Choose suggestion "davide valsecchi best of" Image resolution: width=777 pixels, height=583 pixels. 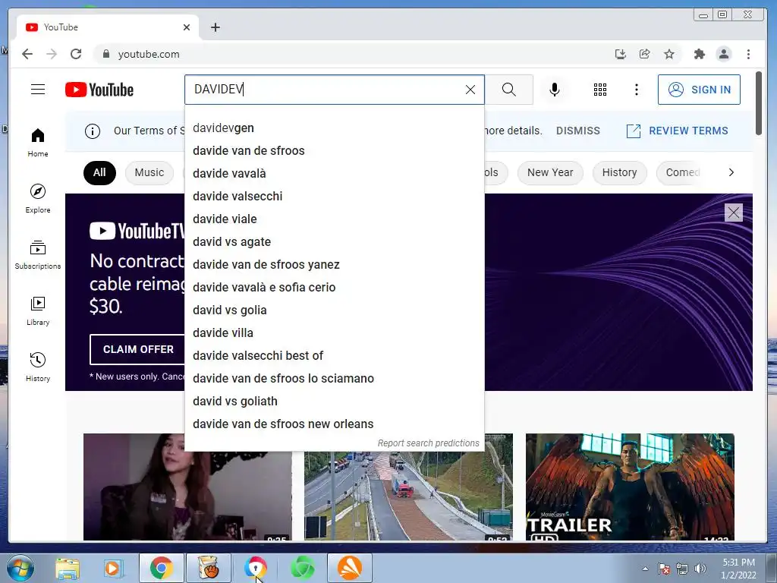[335, 356]
